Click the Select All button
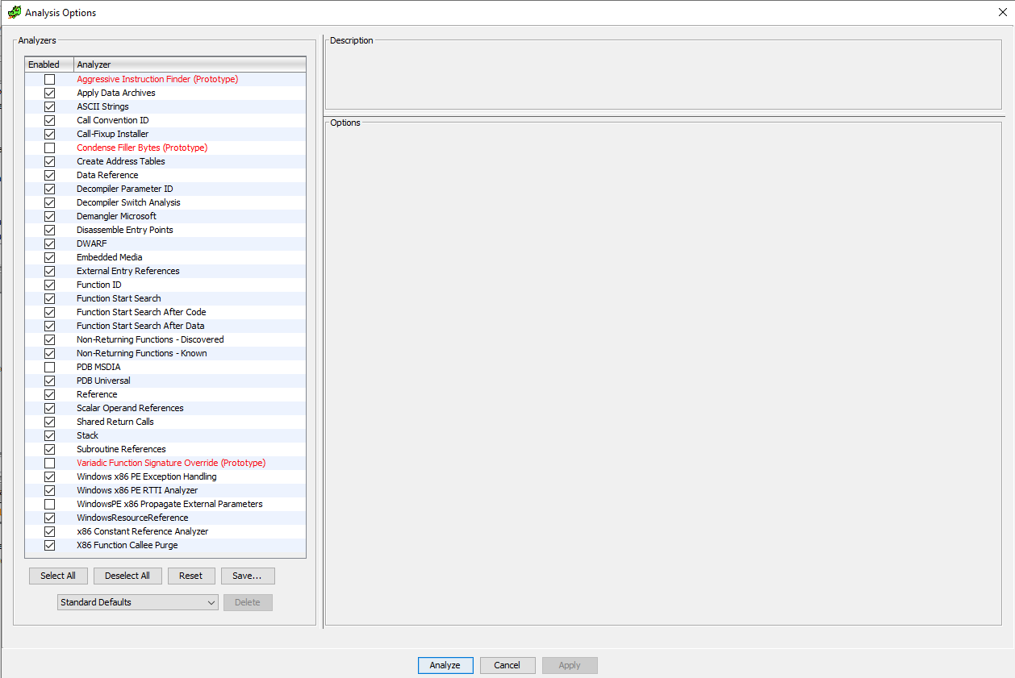1015x678 pixels. tap(58, 576)
